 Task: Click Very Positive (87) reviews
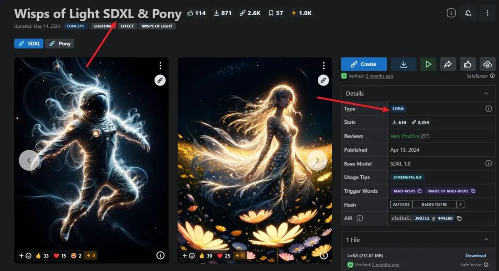tap(410, 136)
